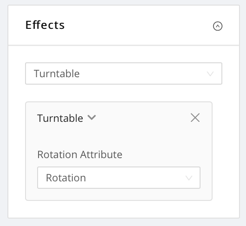
Task: Click the Effects panel heading
Action: click(x=45, y=25)
